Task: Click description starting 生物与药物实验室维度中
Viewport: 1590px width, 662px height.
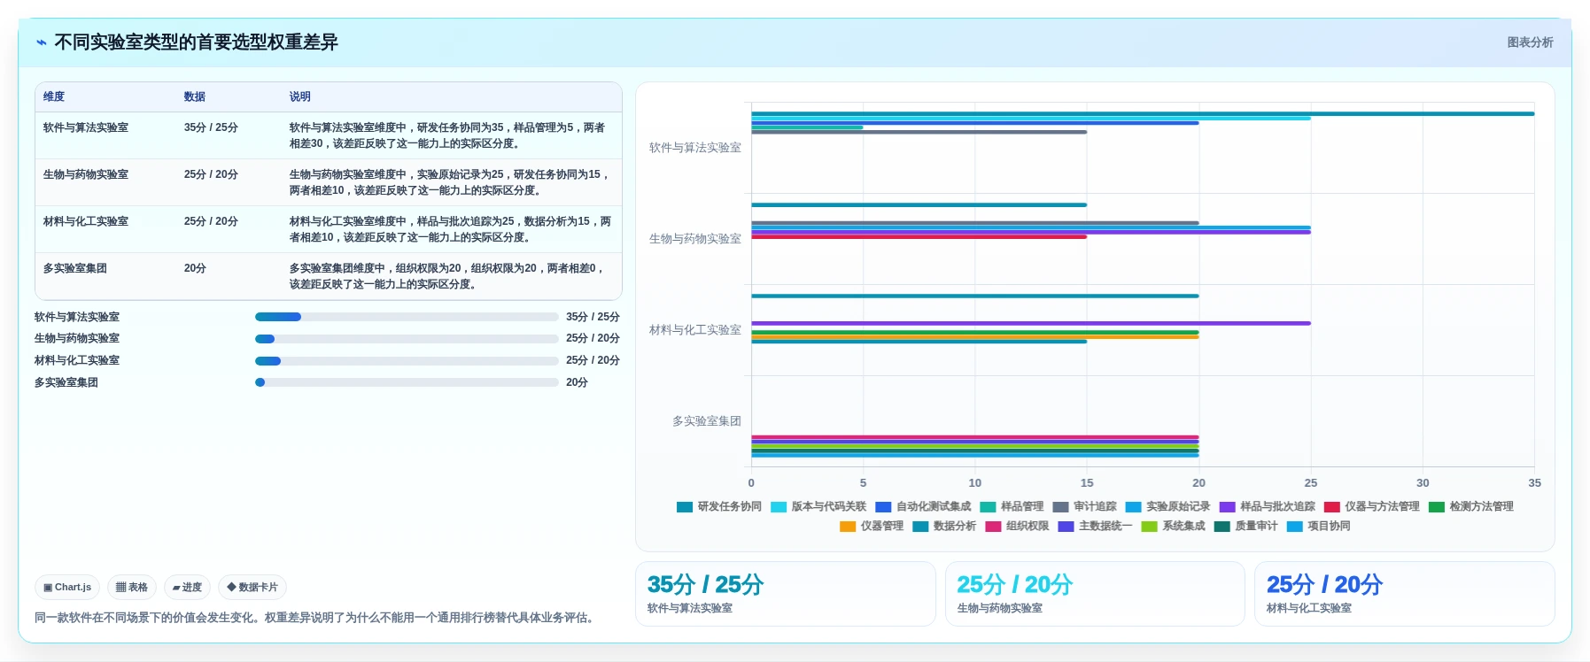Action: click(x=449, y=182)
